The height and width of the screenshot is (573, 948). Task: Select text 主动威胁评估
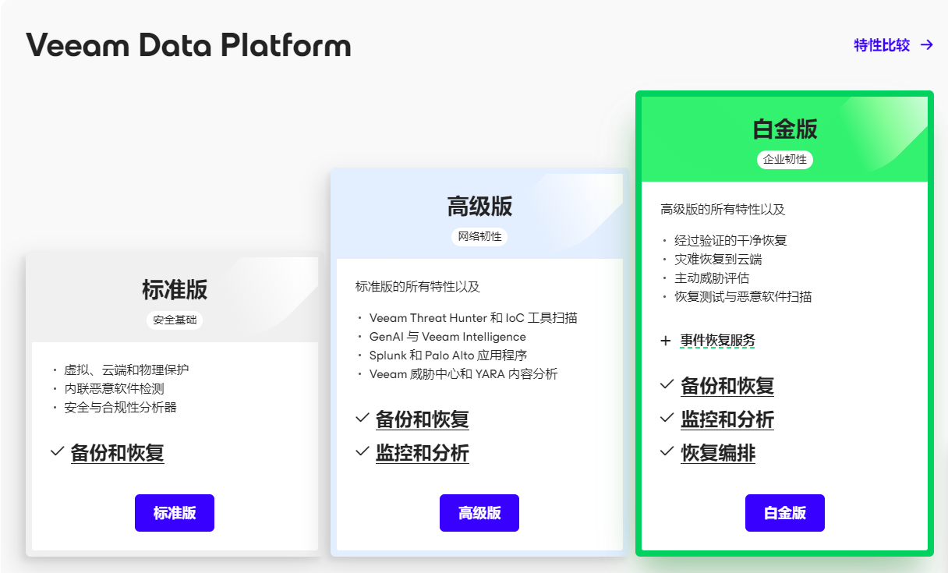[x=712, y=278]
